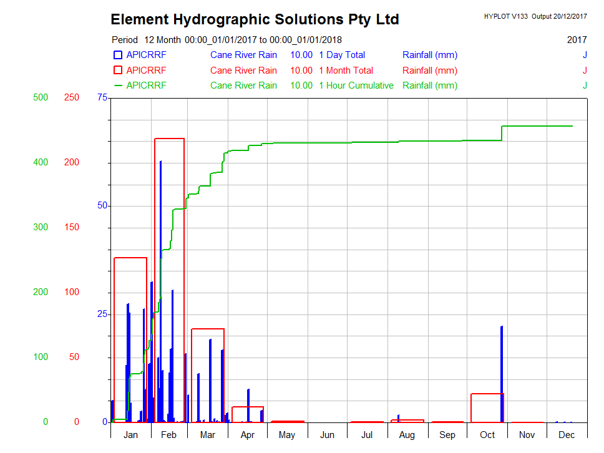Click the green 500 axis value
Screen dimensions: 604x453
pos(41,97)
